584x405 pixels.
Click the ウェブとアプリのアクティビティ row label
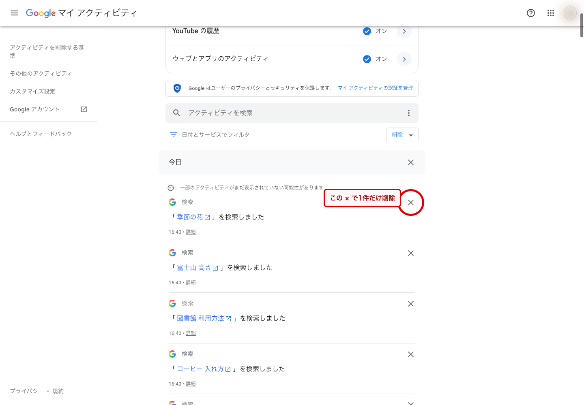tap(220, 59)
